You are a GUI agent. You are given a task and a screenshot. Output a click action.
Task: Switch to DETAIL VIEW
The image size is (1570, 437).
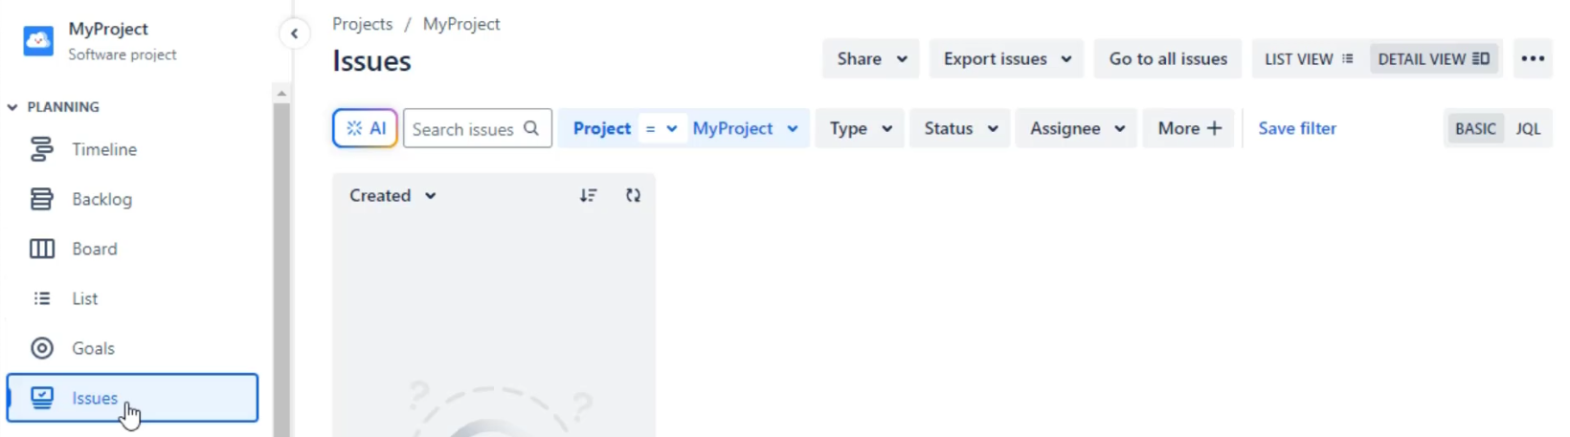point(1433,58)
